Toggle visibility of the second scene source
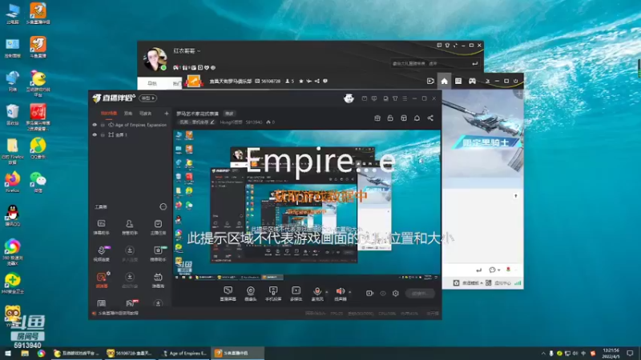The width and height of the screenshot is (641, 360). [x=95, y=134]
